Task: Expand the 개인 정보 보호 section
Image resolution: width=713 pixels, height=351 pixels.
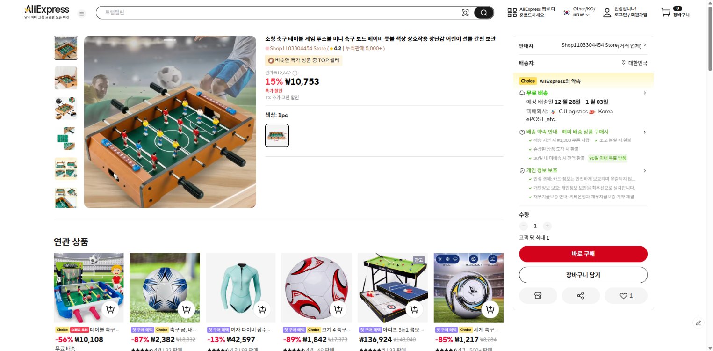Action: (x=645, y=171)
